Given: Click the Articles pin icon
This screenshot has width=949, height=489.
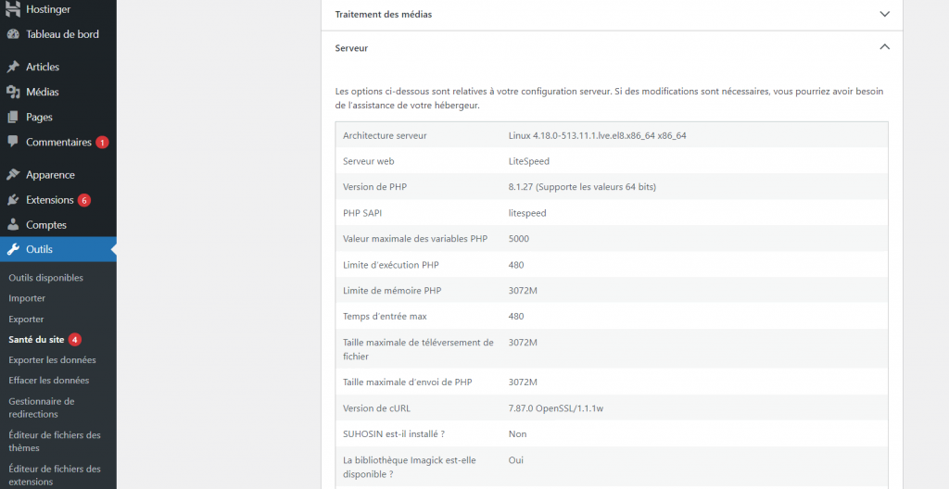Looking at the screenshot, I should pyautogui.click(x=13, y=67).
